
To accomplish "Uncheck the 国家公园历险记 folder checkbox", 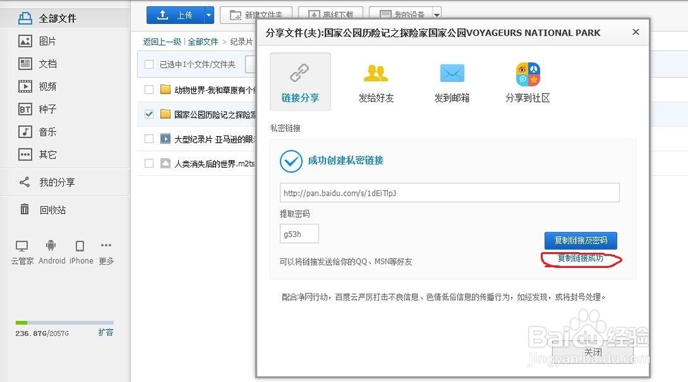I will (149, 114).
